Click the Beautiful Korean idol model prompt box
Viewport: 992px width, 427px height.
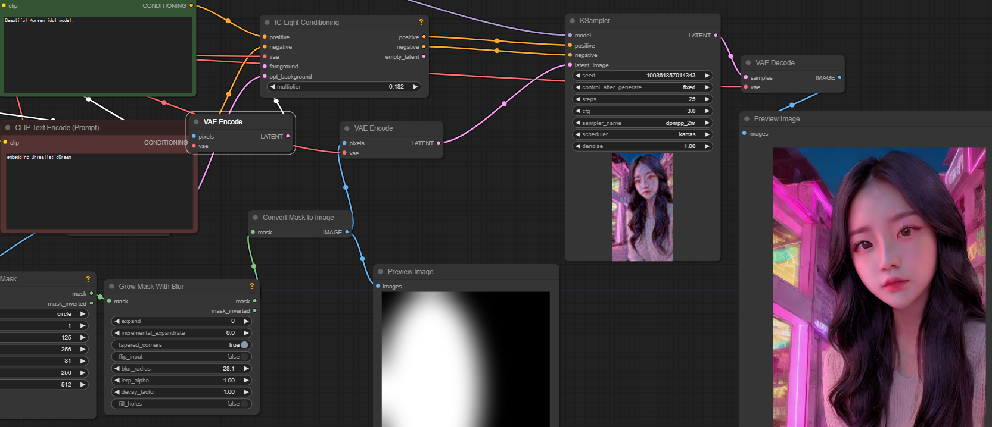click(98, 54)
